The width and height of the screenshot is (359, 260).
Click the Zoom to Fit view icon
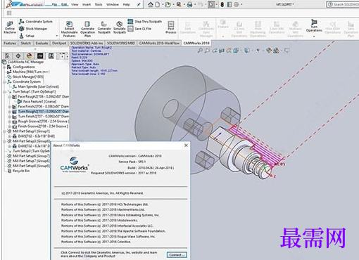click(x=200, y=51)
